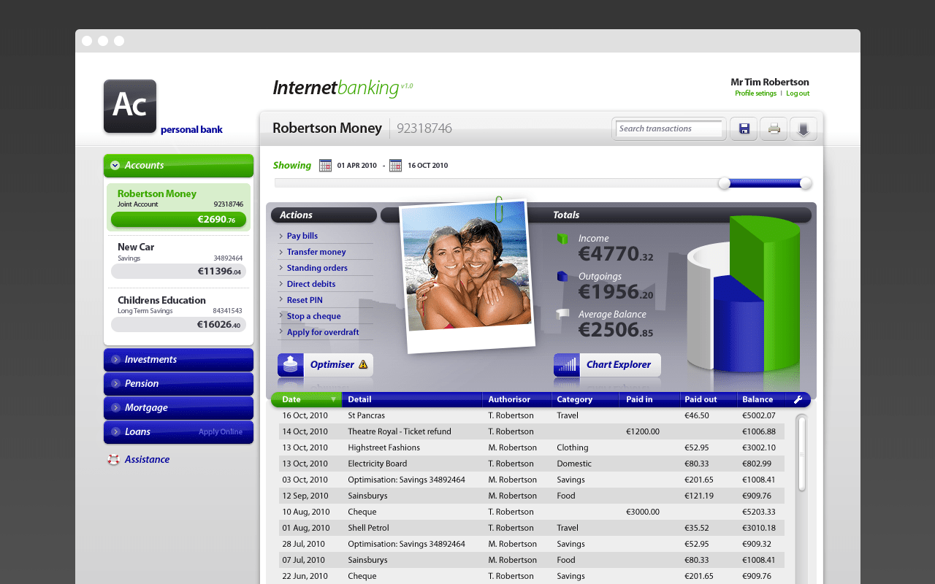
Task: Click the Assistance lifebuoy icon
Action: click(x=113, y=459)
